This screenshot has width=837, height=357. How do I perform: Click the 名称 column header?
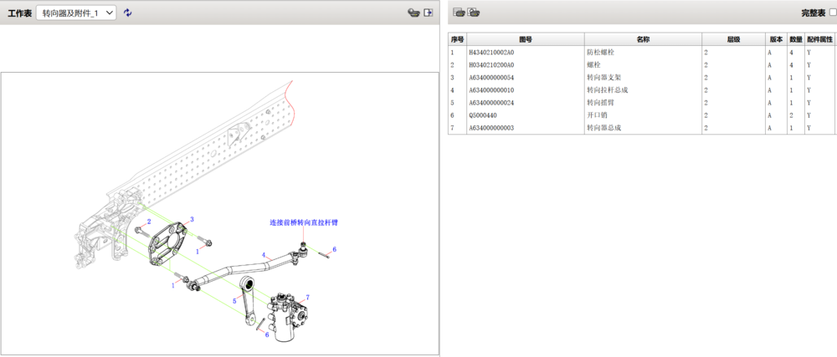pos(643,39)
